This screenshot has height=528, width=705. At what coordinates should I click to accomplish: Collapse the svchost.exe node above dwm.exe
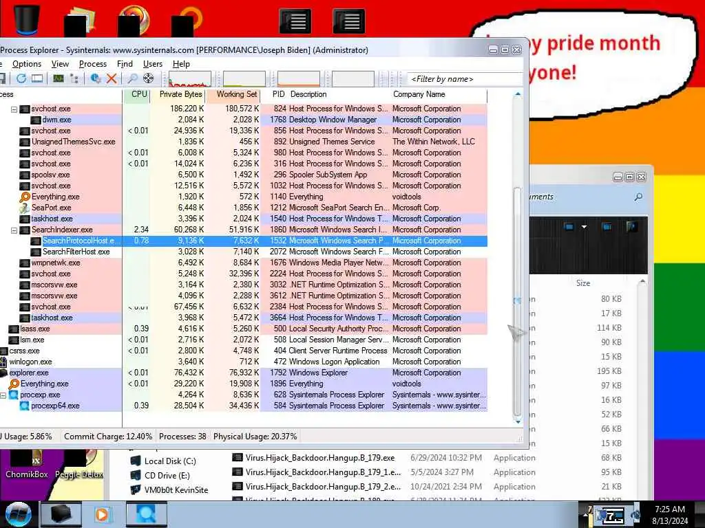[x=14, y=109]
